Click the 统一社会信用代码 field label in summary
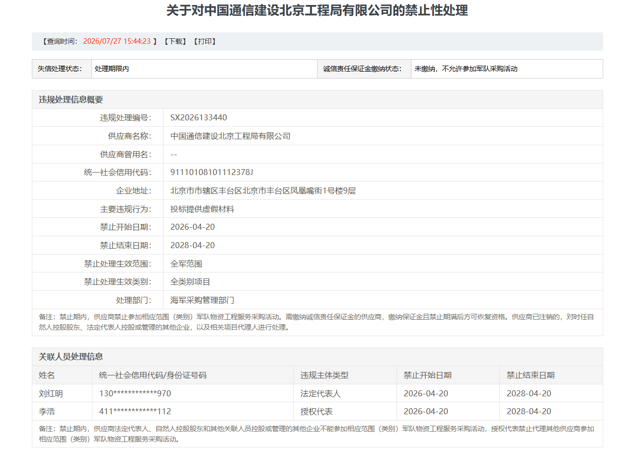 click(118, 172)
